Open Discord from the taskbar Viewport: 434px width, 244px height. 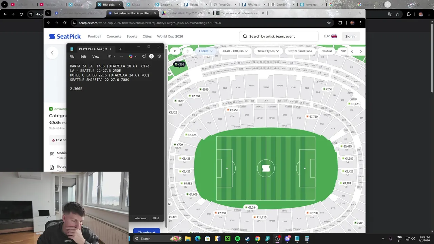coord(287,239)
